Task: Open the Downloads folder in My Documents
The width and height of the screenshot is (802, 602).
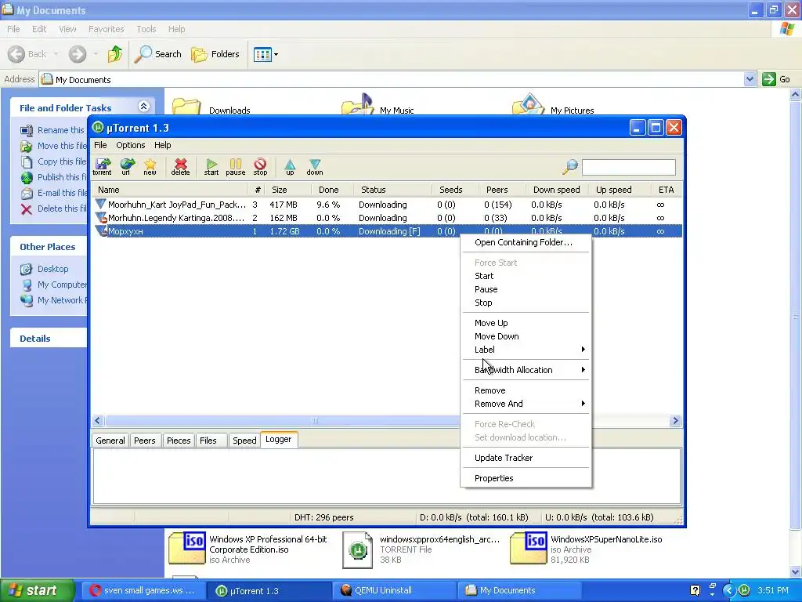Action: coord(211,107)
